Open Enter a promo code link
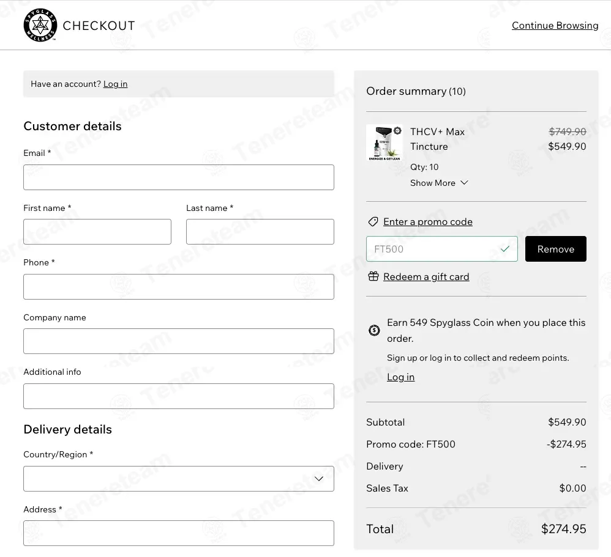This screenshot has width=611, height=557. click(428, 222)
